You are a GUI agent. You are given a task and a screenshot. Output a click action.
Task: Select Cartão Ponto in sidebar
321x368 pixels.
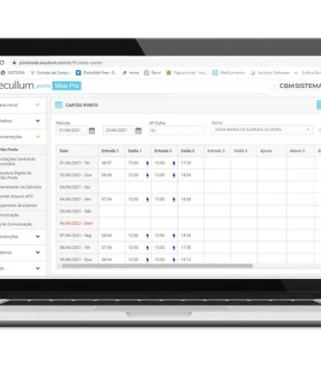tap(9, 150)
